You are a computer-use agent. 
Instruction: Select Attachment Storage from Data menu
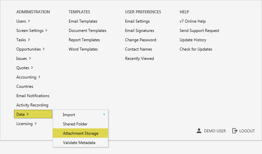pos(80,133)
